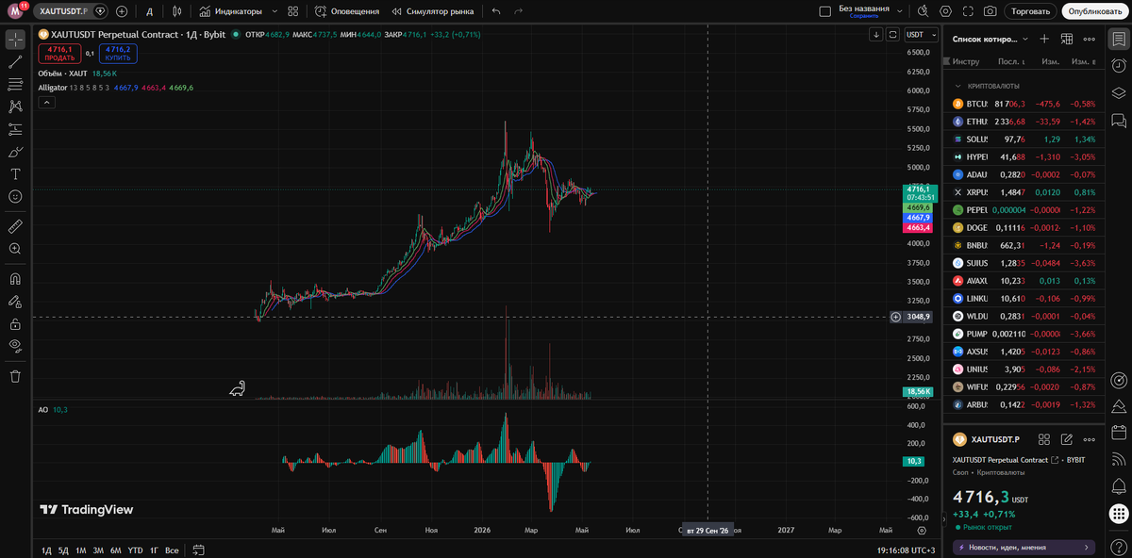This screenshot has height=558, width=1132.
Task: Select the 1М range tab
Action: (81, 550)
